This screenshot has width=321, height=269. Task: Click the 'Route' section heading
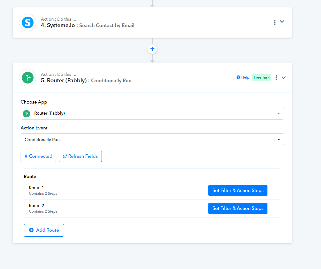click(x=30, y=177)
